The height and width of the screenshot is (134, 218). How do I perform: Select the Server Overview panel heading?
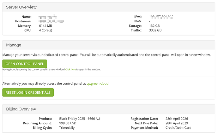coord(21,7)
